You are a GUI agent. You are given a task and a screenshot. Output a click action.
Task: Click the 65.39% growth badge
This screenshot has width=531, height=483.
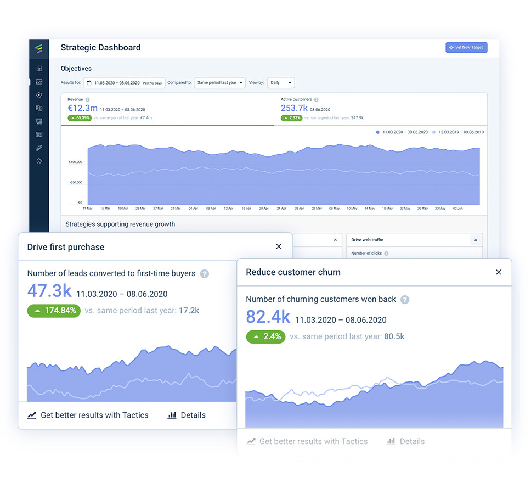point(80,118)
